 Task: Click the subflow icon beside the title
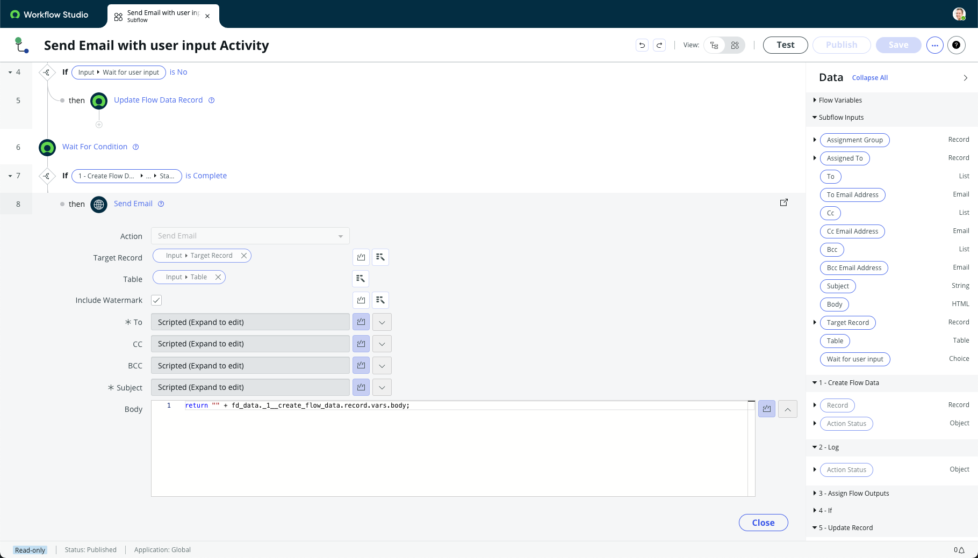(x=21, y=45)
